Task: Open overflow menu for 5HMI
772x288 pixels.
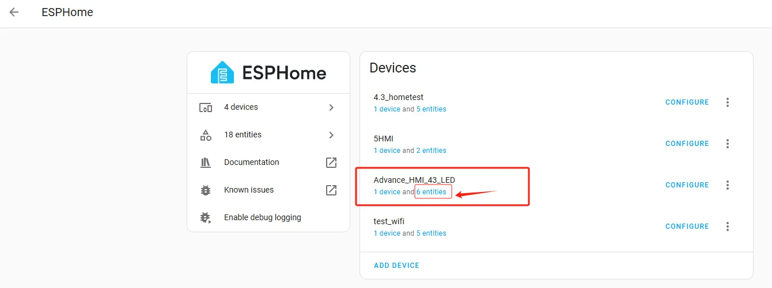Action: point(728,144)
